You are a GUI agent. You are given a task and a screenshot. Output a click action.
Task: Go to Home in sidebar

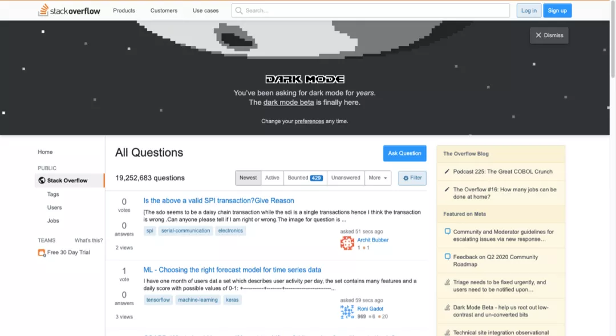point(45,151)
